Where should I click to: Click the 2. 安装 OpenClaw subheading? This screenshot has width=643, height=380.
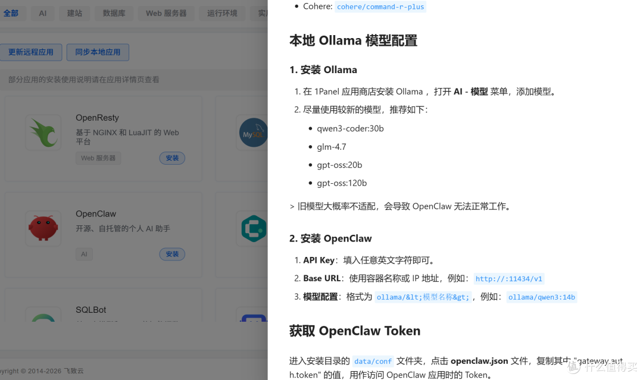click(x=330, y=238)
